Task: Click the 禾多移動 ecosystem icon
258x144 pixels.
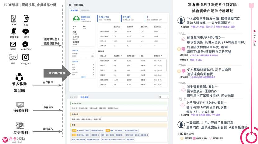Action: click(20, 77)
